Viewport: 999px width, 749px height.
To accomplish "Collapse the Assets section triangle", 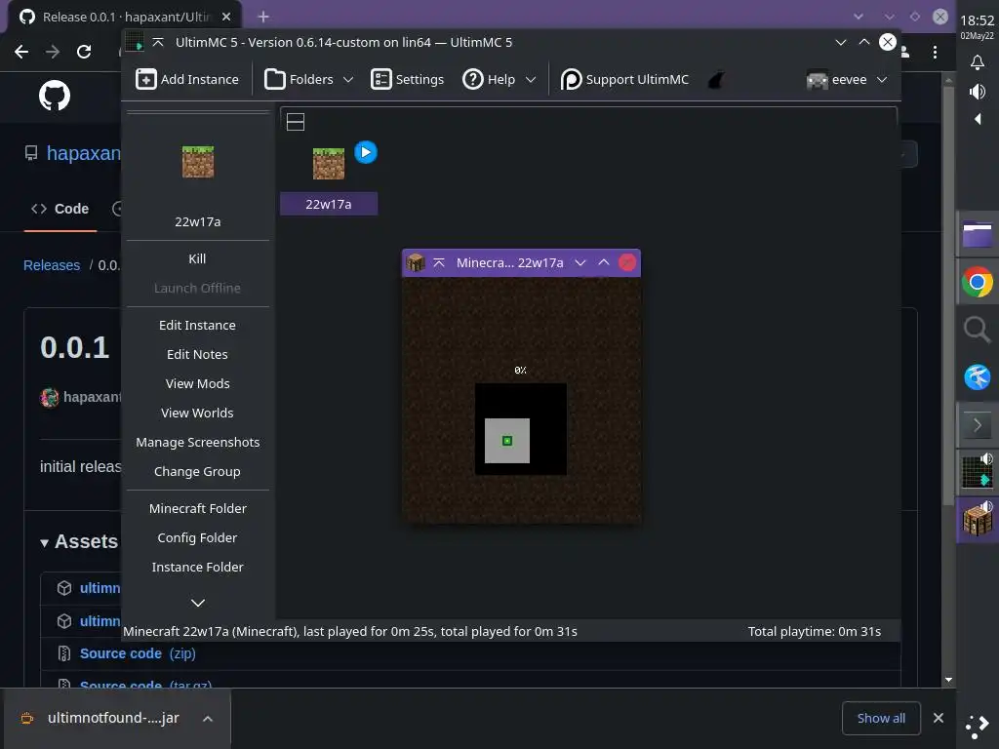I will pos(44,542).
